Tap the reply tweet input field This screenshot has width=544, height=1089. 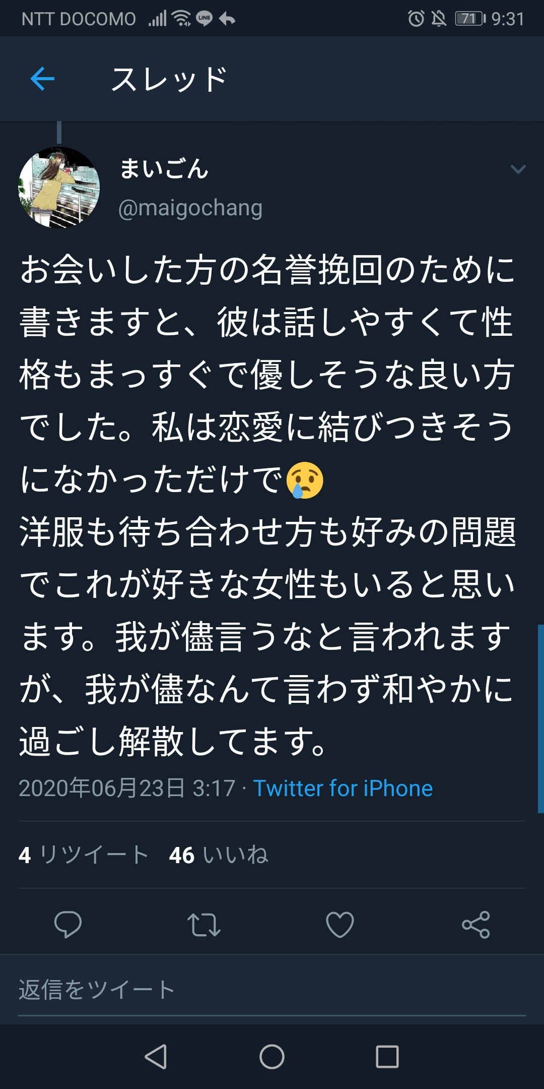click(272, 990)
